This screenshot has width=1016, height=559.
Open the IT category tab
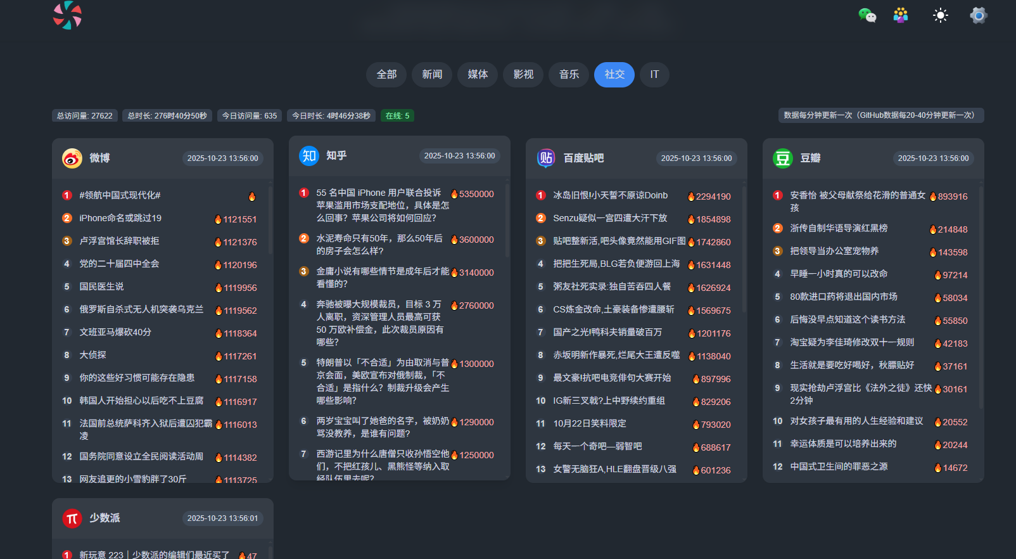pos(654,75)
